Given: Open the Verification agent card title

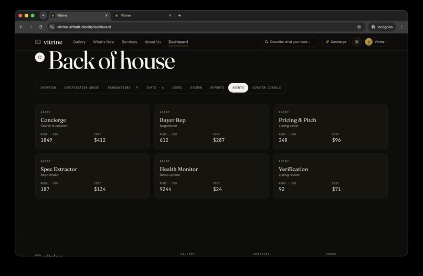Looking at the screenshot, I should (293, 169).
